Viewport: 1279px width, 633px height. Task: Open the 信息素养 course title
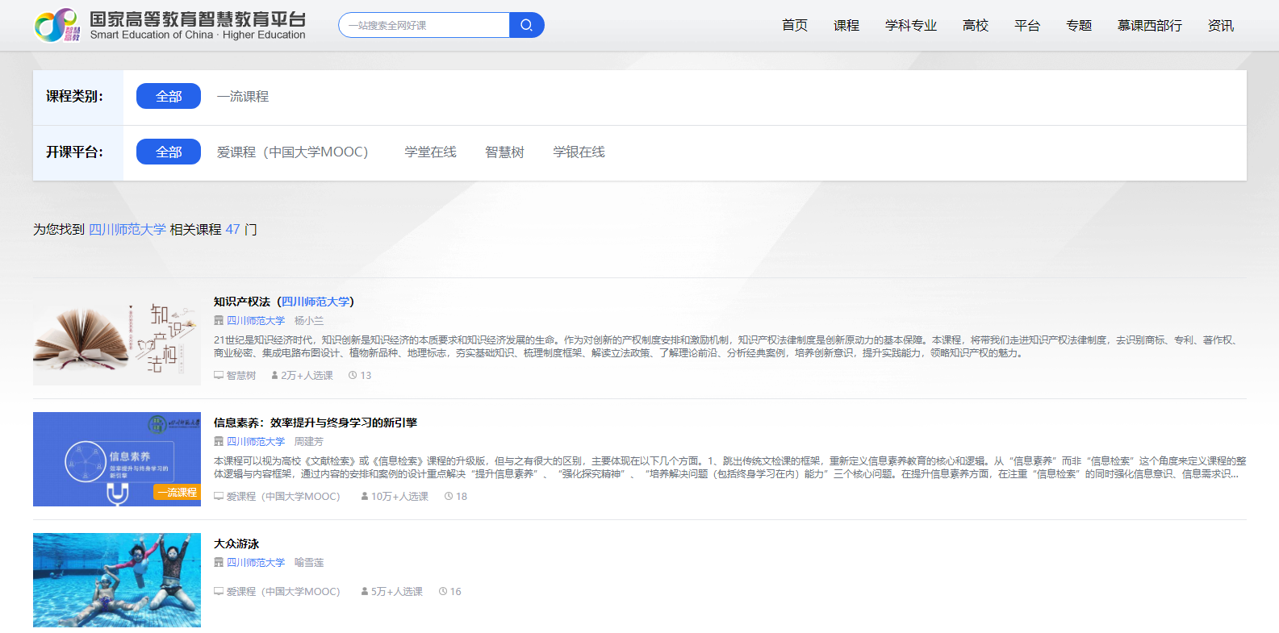(x=316, y=423)
